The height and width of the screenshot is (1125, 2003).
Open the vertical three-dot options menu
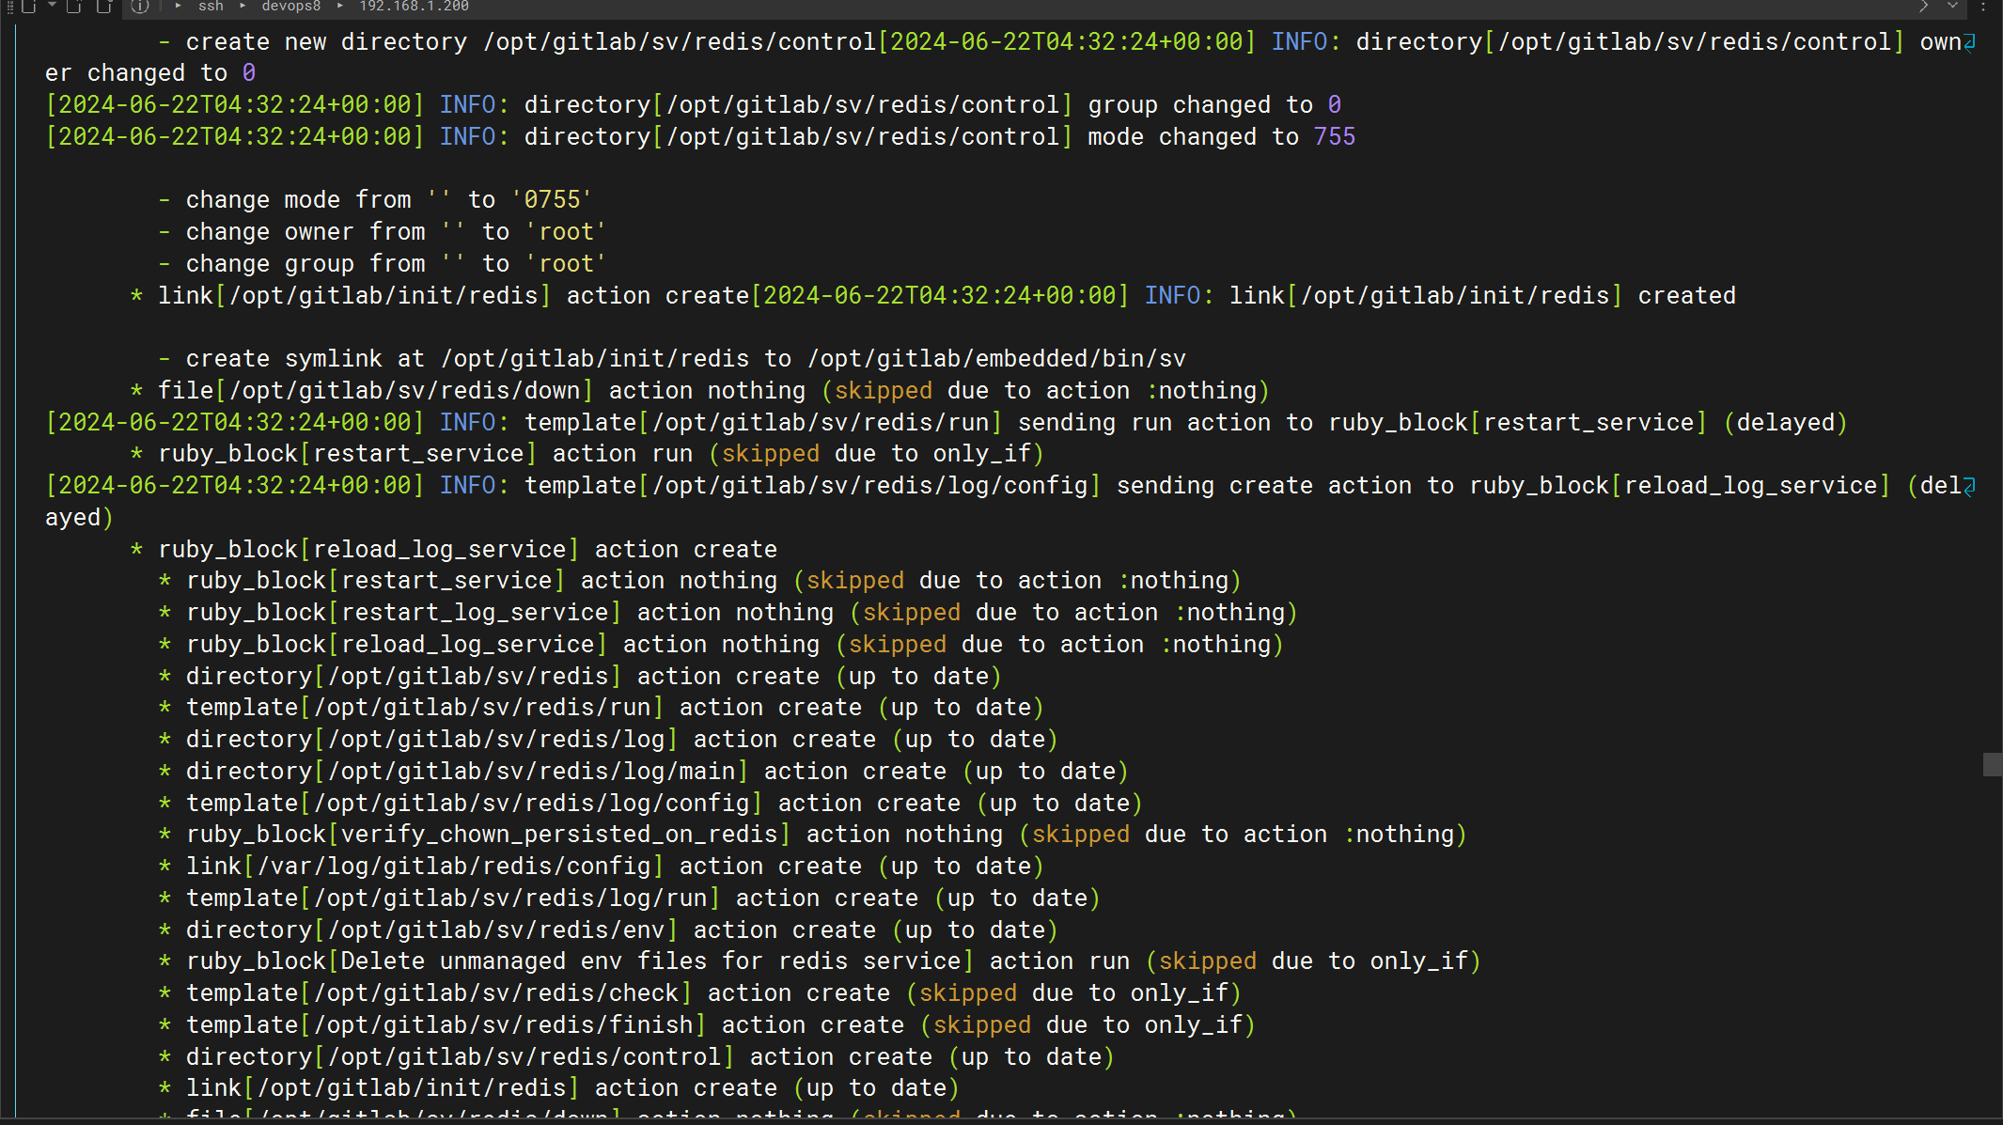[1982, 6]
